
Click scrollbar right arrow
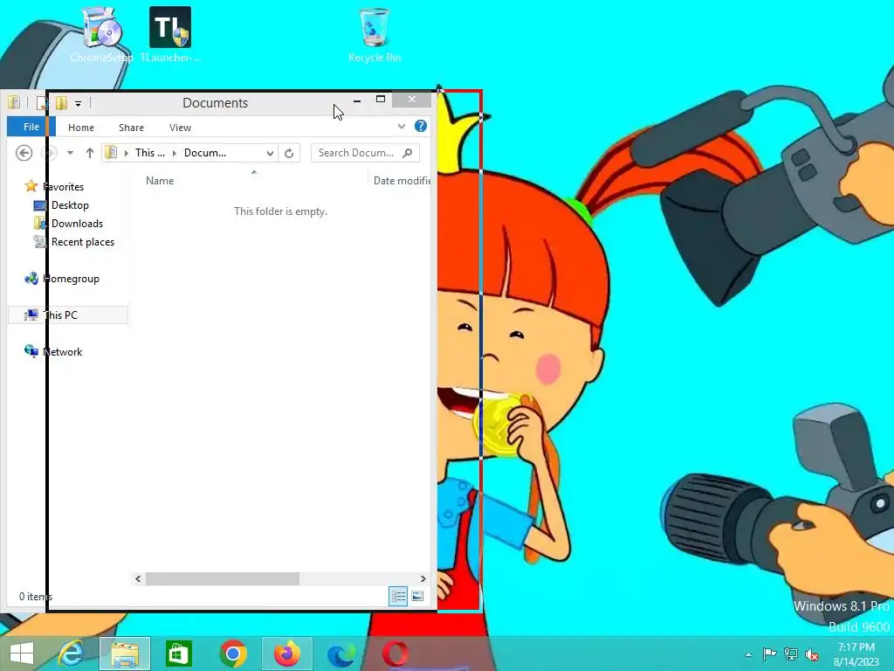[x=423, y=578]
